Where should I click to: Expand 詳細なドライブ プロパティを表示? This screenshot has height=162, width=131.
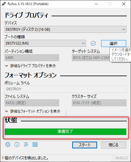pyautogui.click(x=30, y=66)
